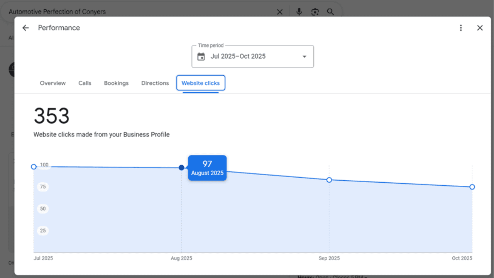
Task: Select the Oct 2025 chart point
Action: coord(472,187)
